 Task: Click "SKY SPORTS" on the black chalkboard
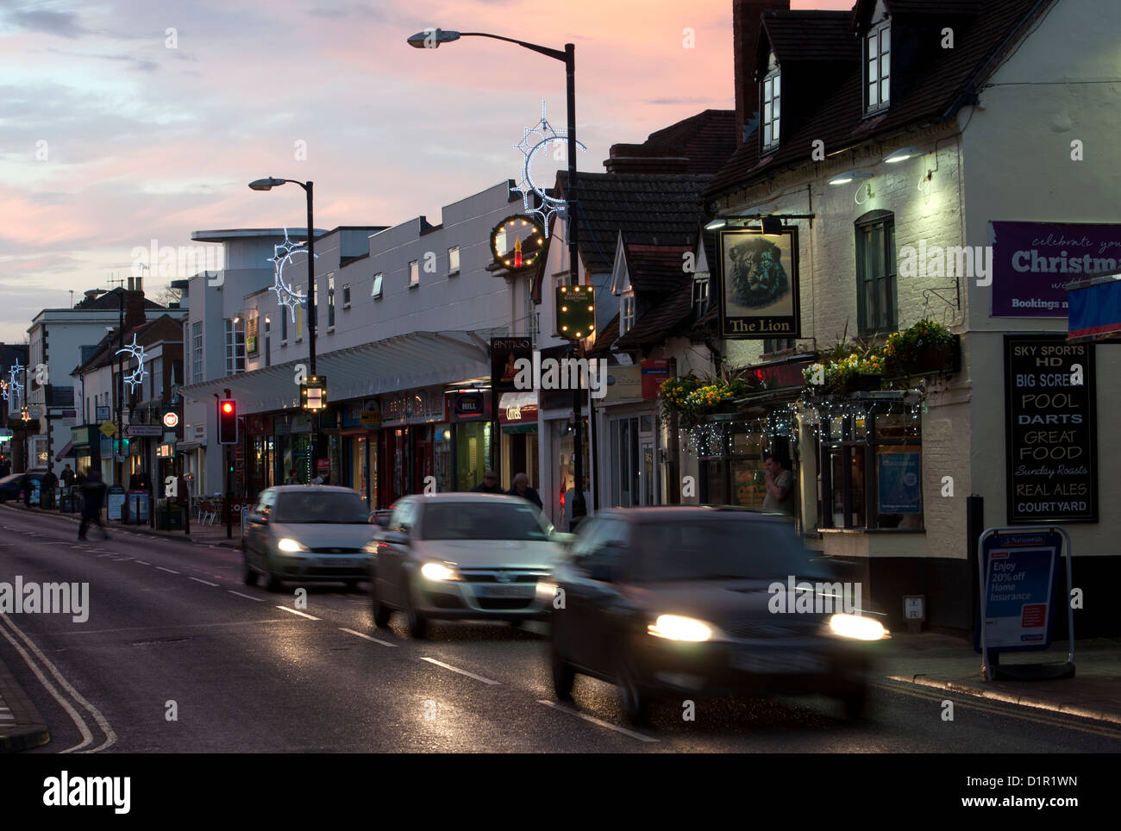[x=1049, y=350]
